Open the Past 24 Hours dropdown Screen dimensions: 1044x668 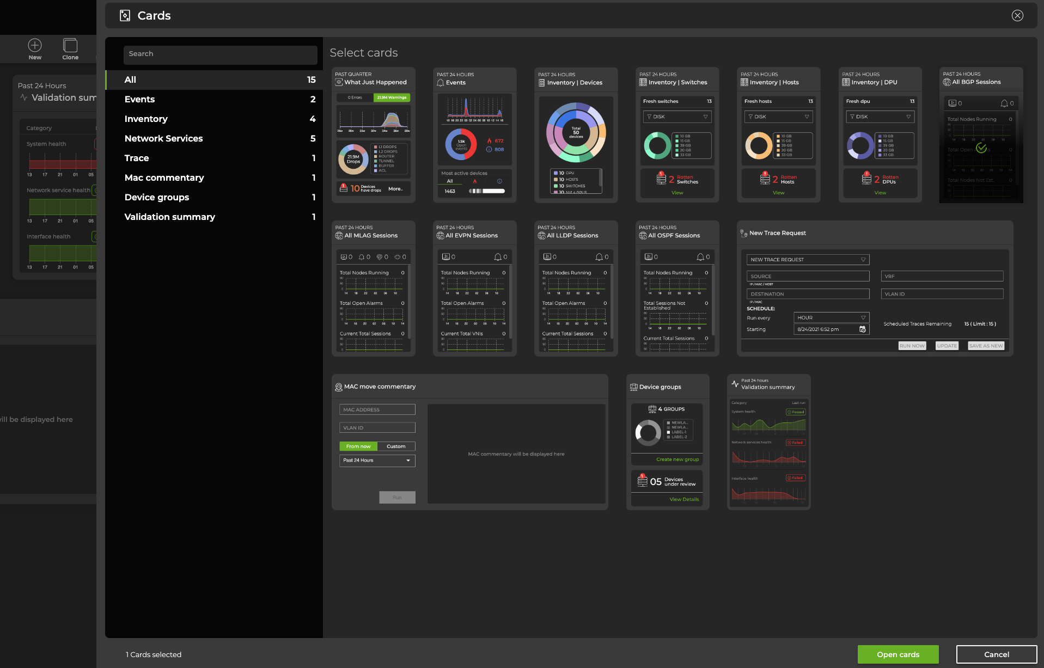[x=377, y=461]
